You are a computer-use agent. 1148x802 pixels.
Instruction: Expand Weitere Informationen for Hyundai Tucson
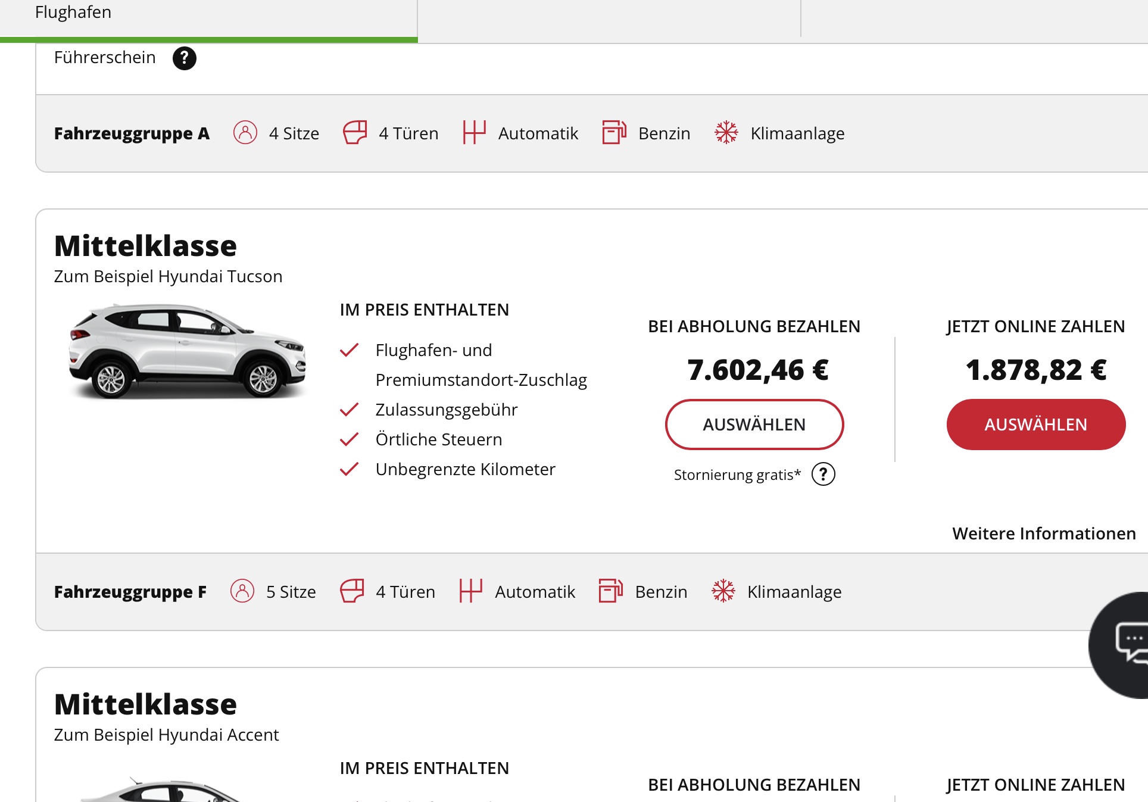pyautogui.click(x=1043, y=533)
